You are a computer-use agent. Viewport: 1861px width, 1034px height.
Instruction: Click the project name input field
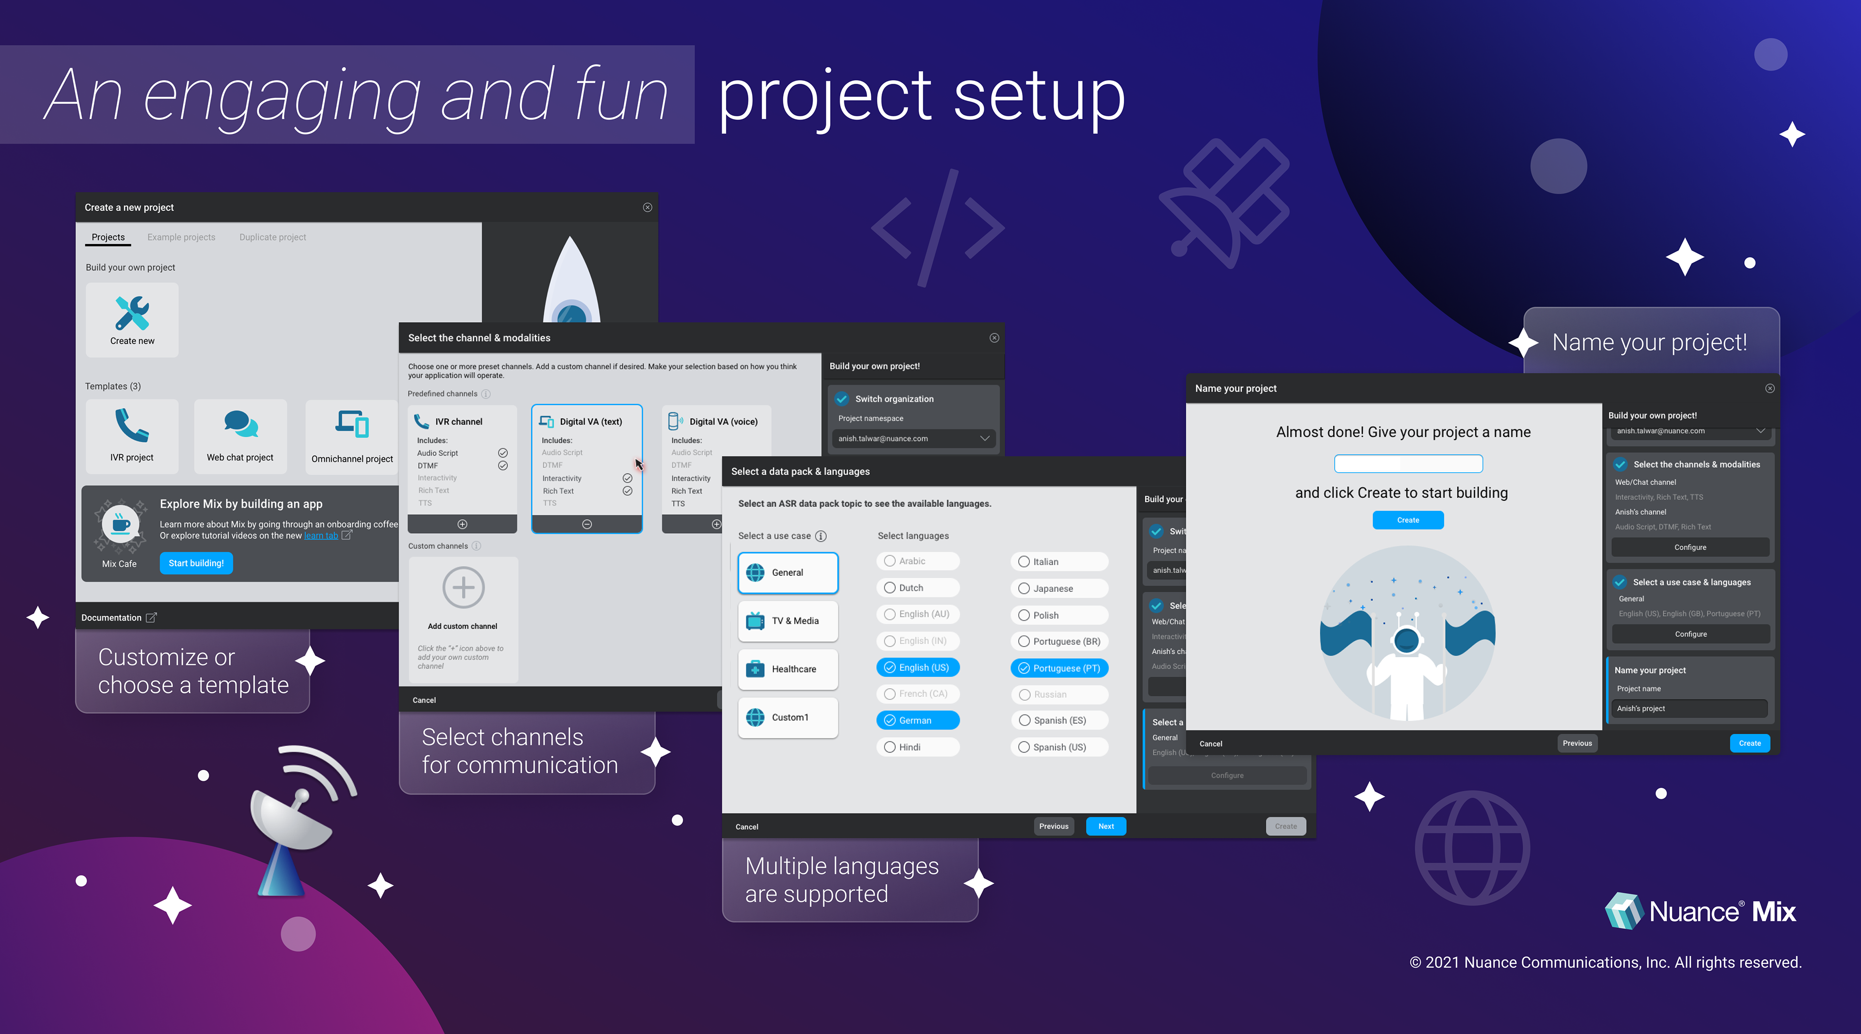click(x=1408, y=463)
